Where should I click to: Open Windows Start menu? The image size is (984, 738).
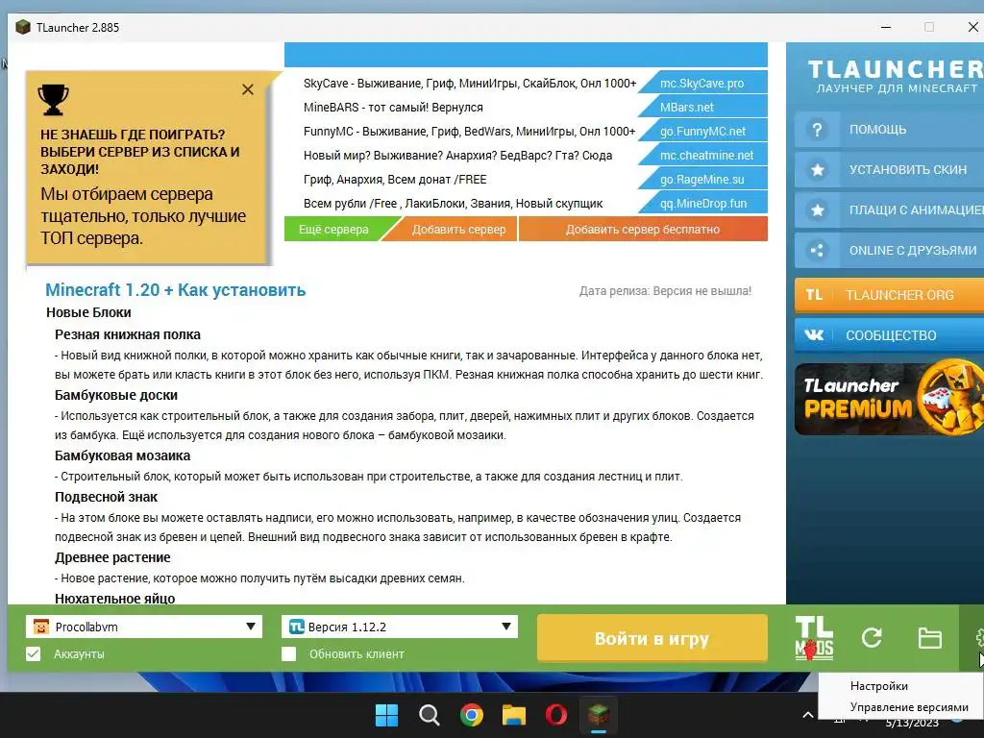click(386, 715)
